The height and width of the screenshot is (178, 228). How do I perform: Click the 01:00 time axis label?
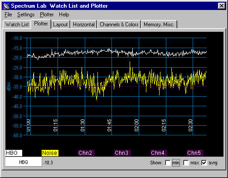click(x=29, y=125)
